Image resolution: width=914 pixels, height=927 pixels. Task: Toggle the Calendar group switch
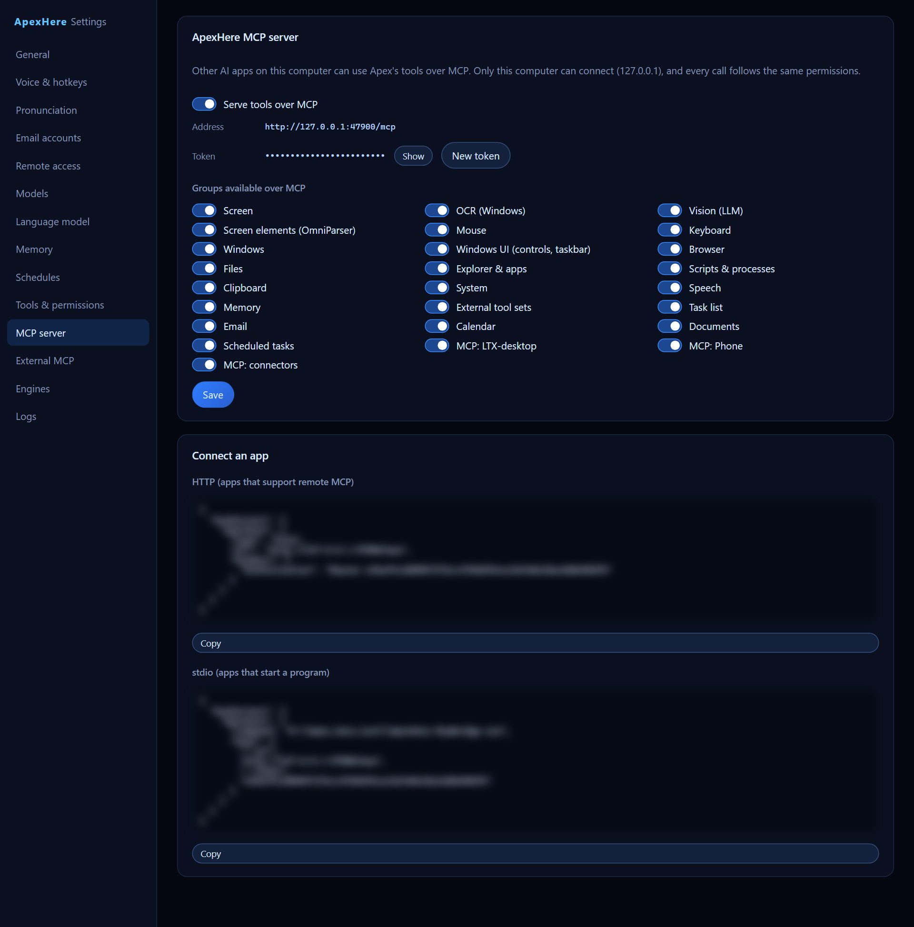(437, 326)
